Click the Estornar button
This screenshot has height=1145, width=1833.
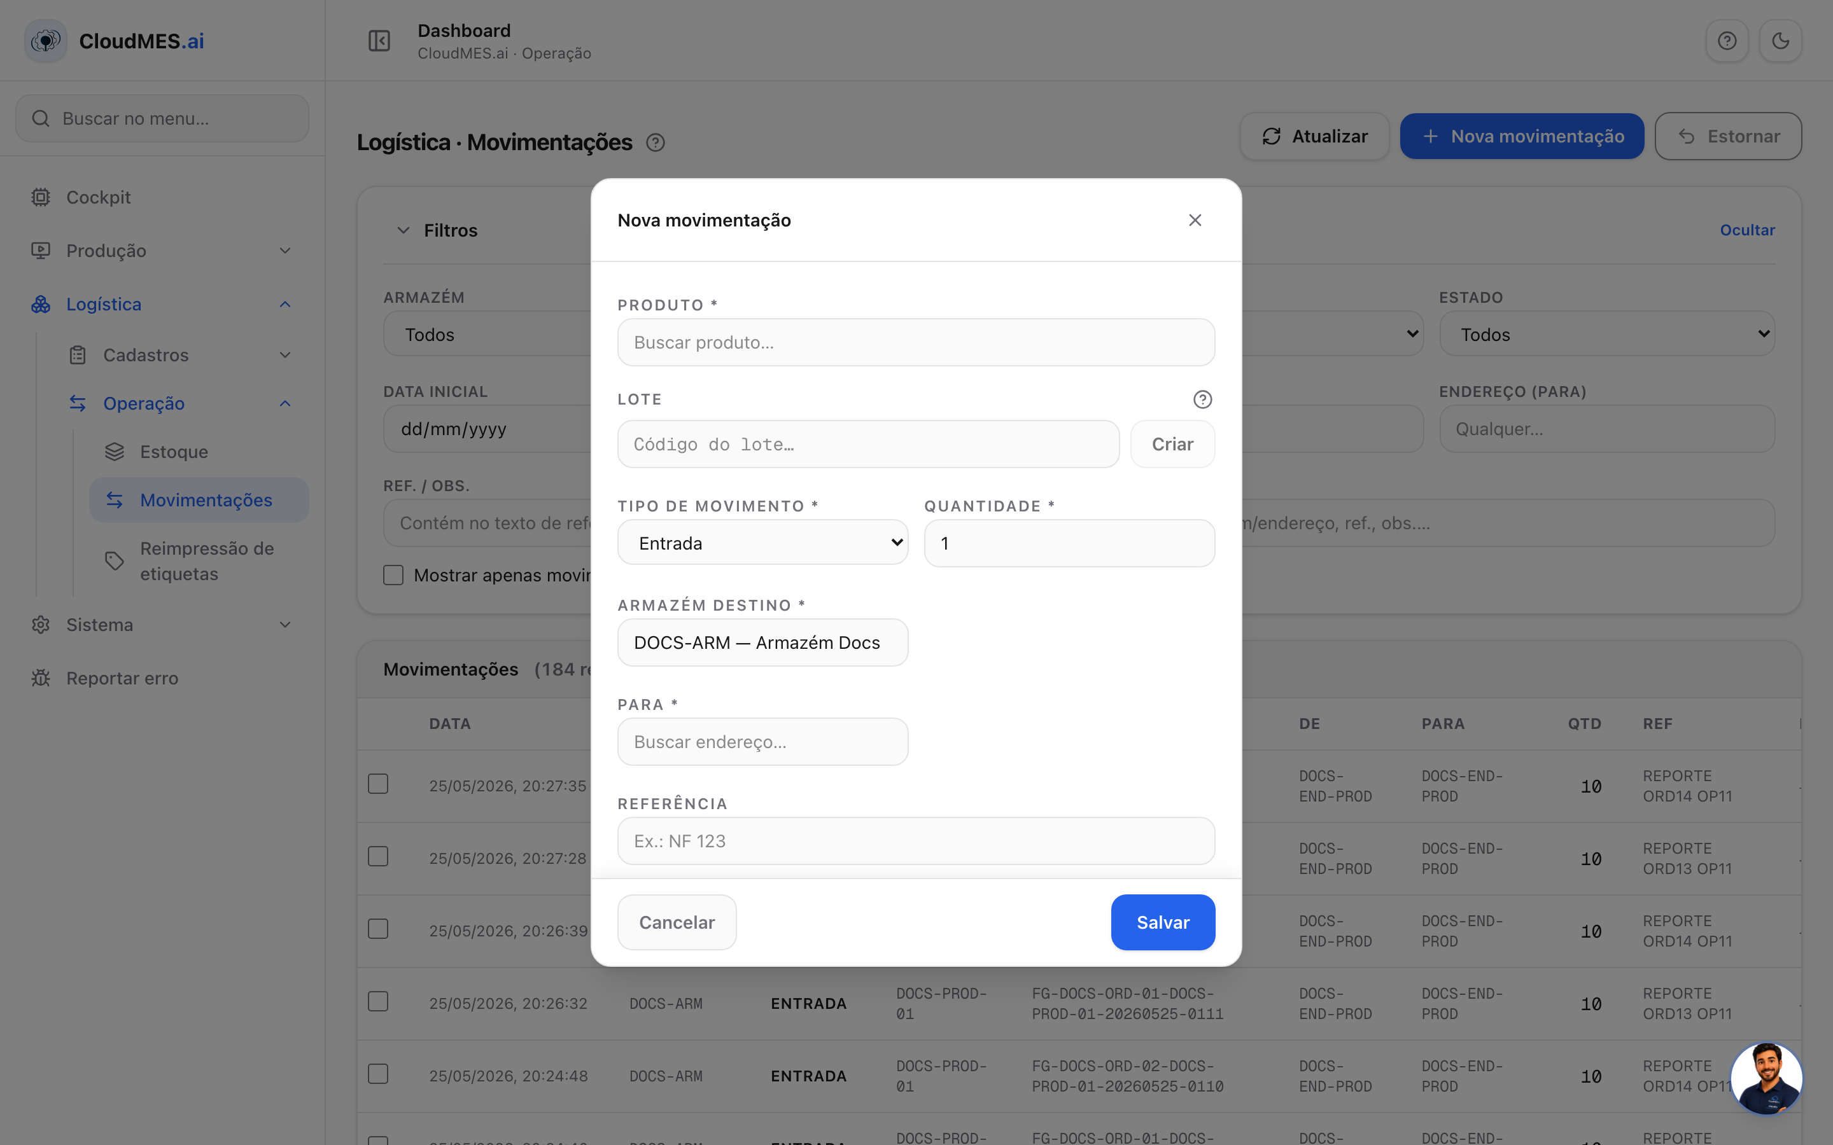tap(1729, 136)
